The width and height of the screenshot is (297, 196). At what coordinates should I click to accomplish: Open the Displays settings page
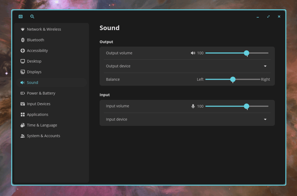click(x=34, y=72)
